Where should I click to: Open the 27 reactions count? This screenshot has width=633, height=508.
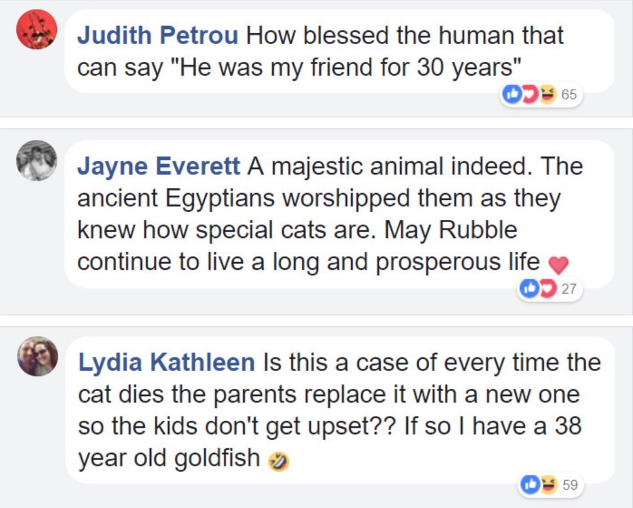pyautogui.click(x=568, y=289)
